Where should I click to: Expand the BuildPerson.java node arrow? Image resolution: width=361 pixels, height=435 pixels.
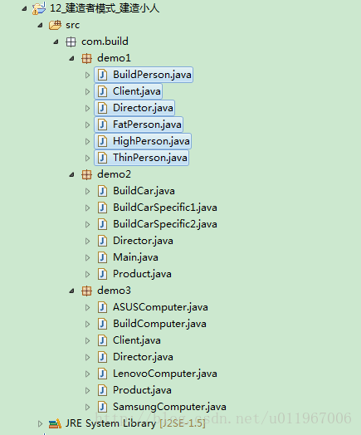88,76
